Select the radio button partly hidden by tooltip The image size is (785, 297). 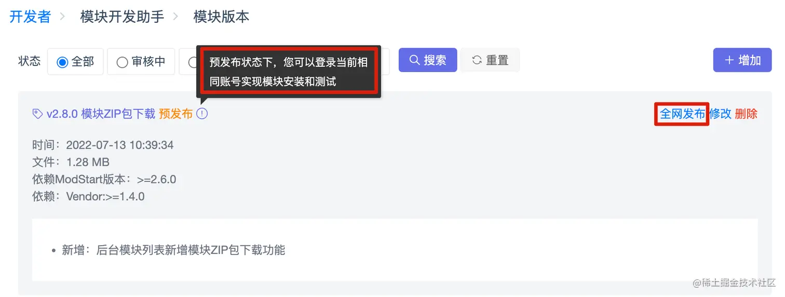193,62
